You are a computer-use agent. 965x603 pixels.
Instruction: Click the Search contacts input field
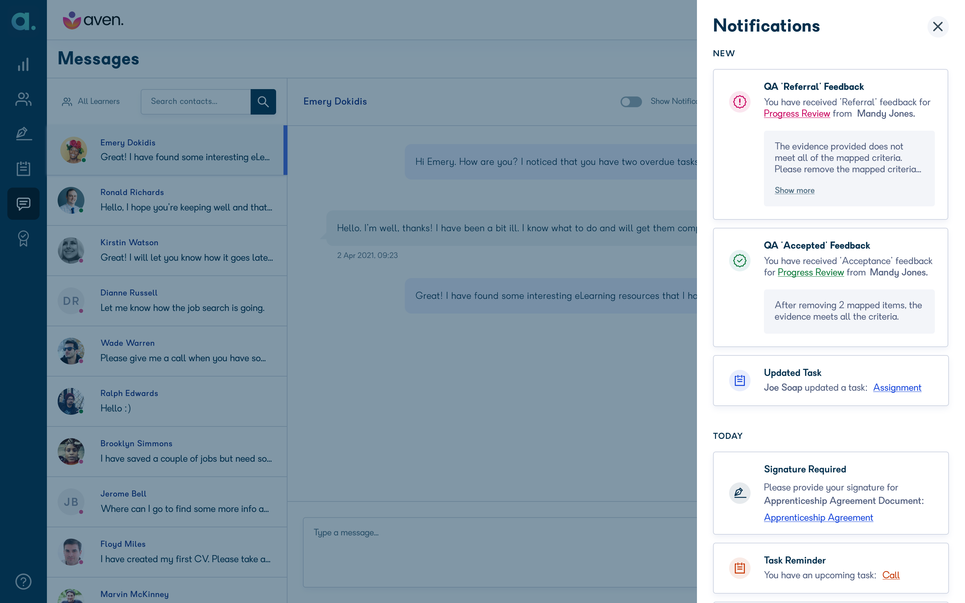[x=195, y=102]
